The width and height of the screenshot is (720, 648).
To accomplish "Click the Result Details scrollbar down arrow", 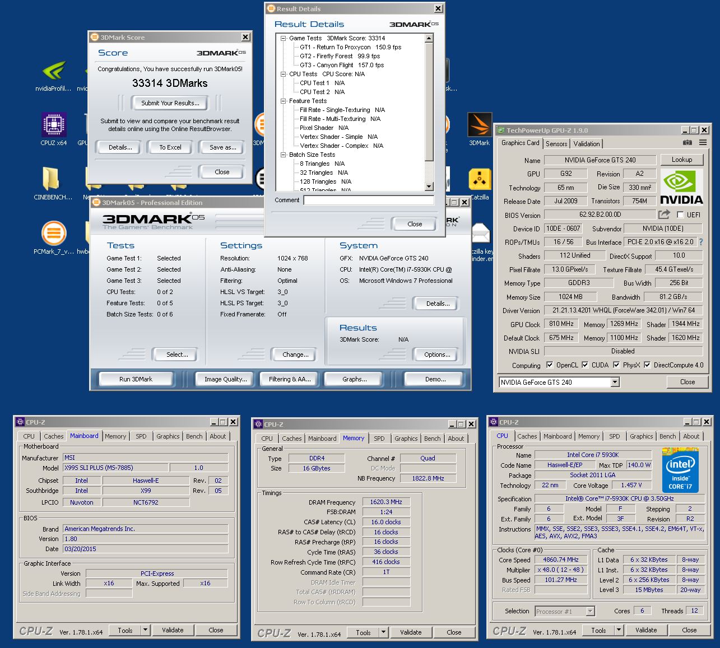I will [429, 187].
